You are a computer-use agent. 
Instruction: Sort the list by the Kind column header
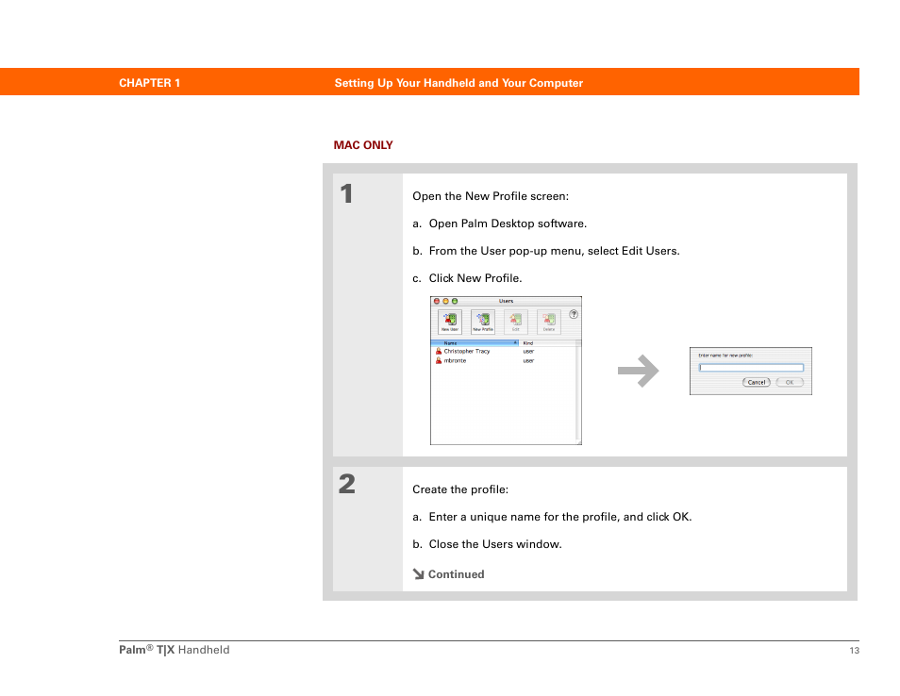point(547,343)
